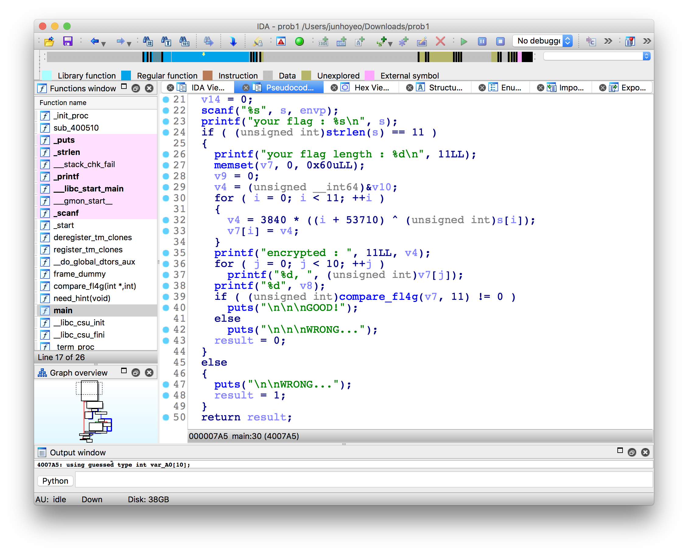Switch to the IDA View tab

pyautogui.click(x=207, y=87)
